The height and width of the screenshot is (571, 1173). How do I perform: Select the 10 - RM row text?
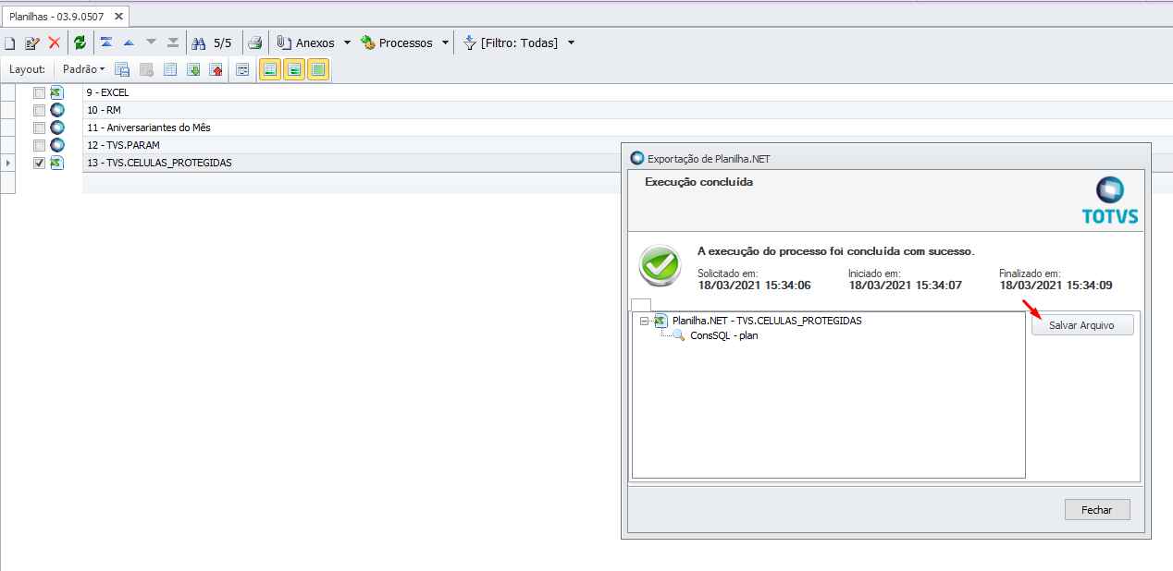pos(104,110)
